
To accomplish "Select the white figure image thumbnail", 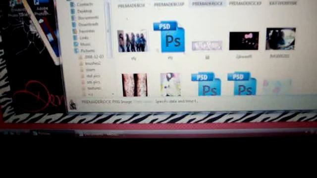I will coord(170,85).
